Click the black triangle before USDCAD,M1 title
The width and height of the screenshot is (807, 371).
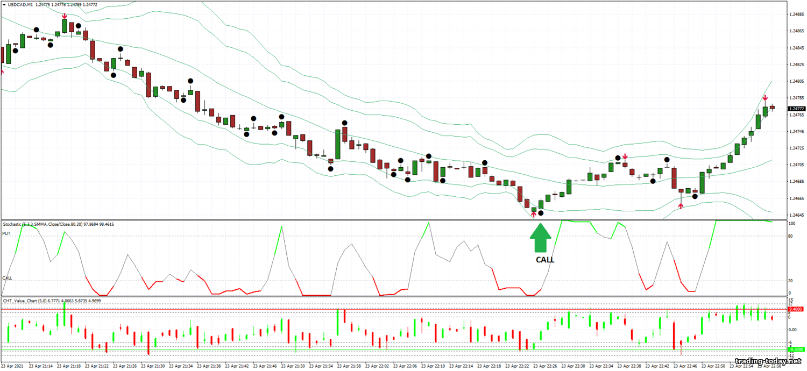coord(4,5)
